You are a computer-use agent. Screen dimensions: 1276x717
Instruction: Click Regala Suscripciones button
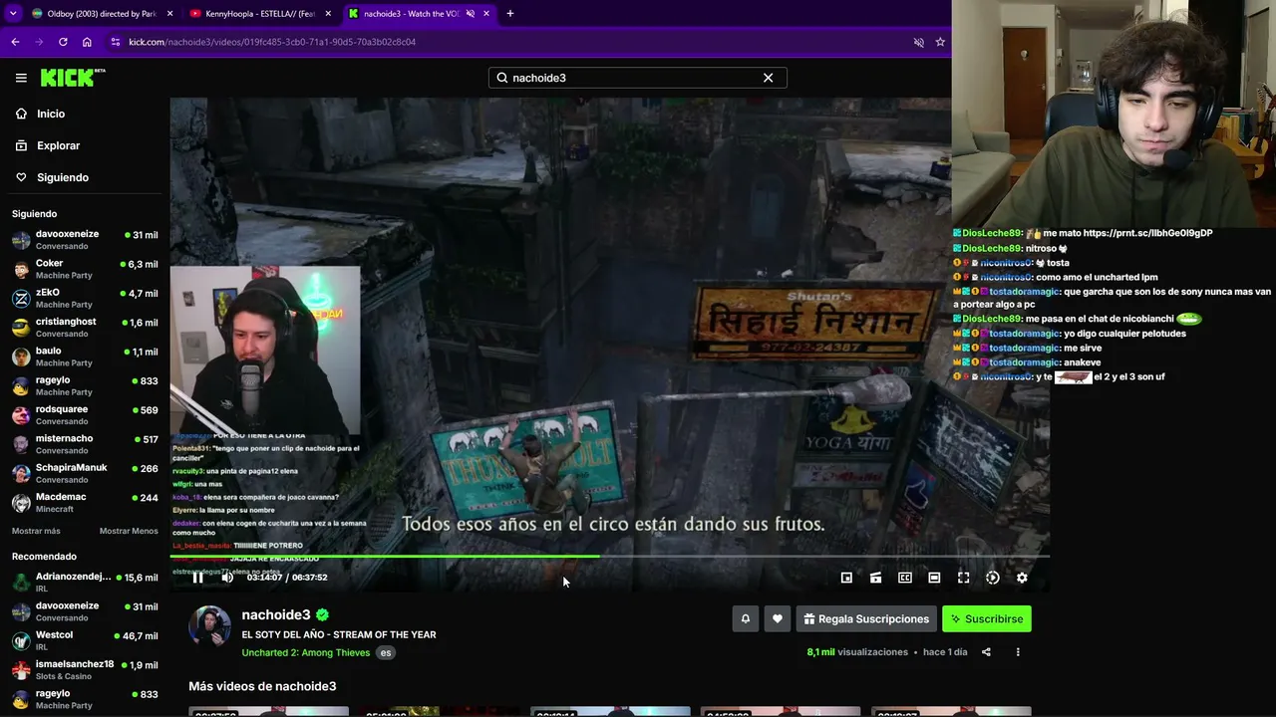pos(866,618)
